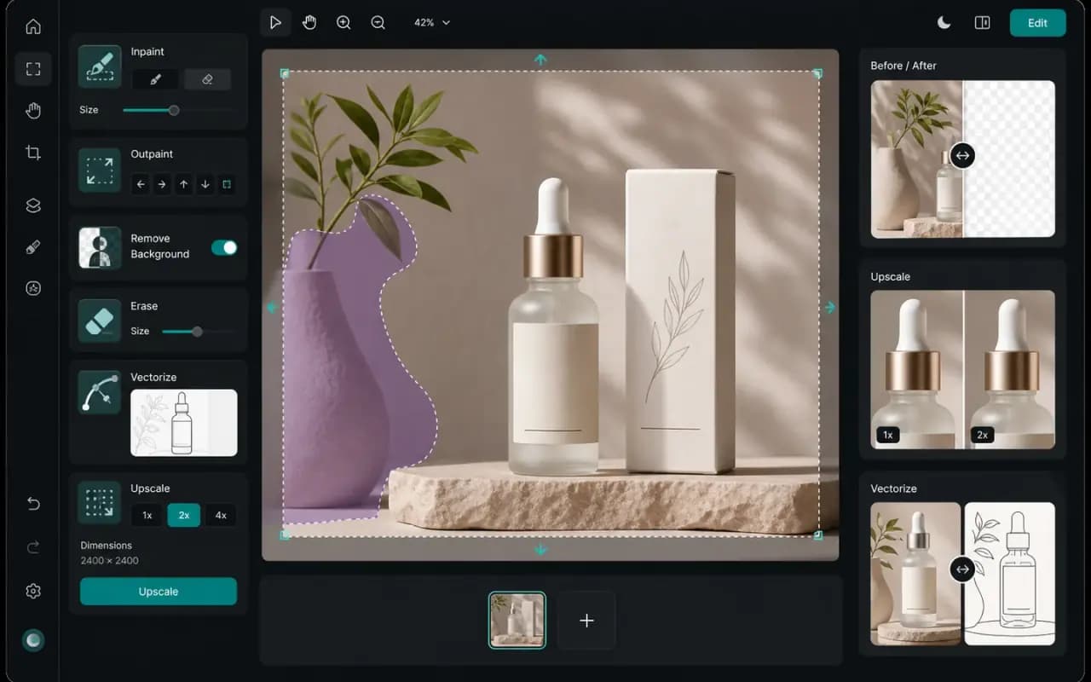Outpaint to the right arrow button
Viewport: 1091px width, 682px height.
(x=162, y=184)
